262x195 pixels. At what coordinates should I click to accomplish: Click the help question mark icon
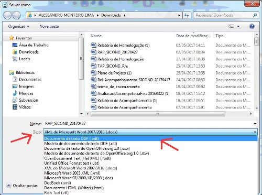click(x=252, y=26)
